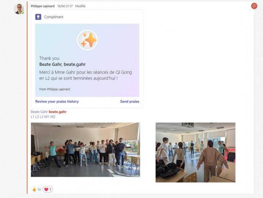Click the From Philippe Lepinard caption
The height and width of the screenshot is (198, 263).
pyautogui.click(x=55, y=89)
